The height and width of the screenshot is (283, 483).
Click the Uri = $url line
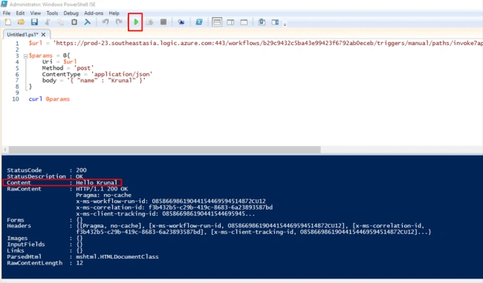point(59,61)
